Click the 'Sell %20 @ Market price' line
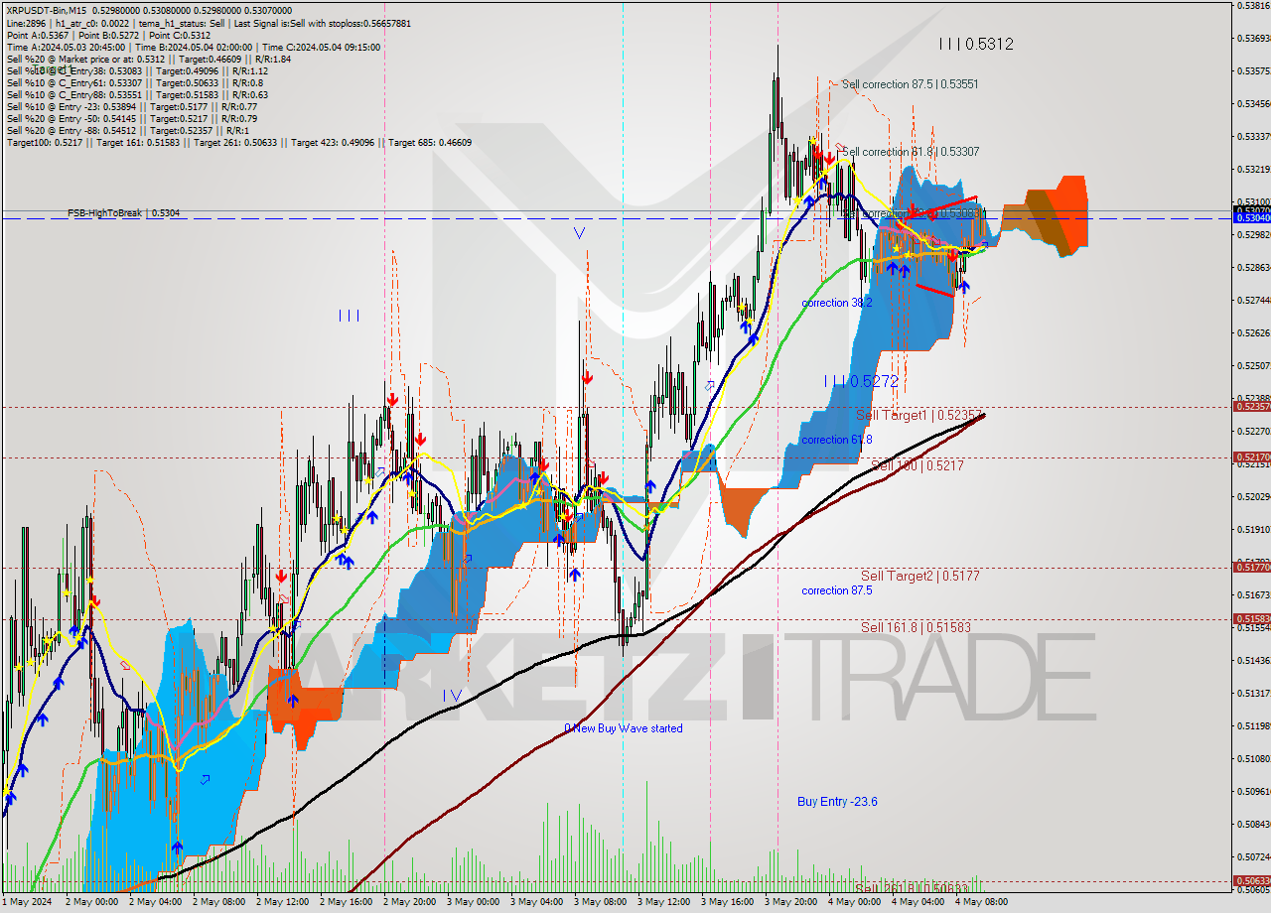 pos(149,59)
